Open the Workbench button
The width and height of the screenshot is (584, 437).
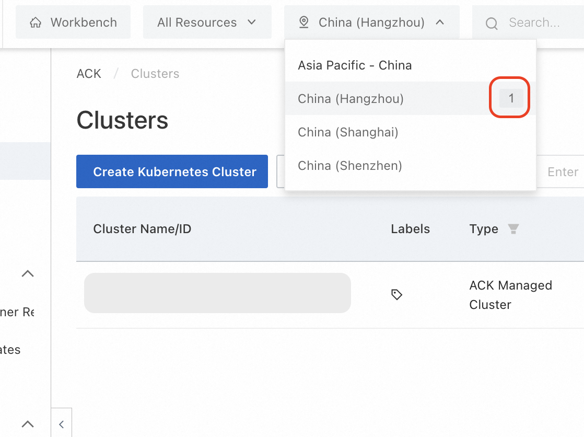[73, 22]
